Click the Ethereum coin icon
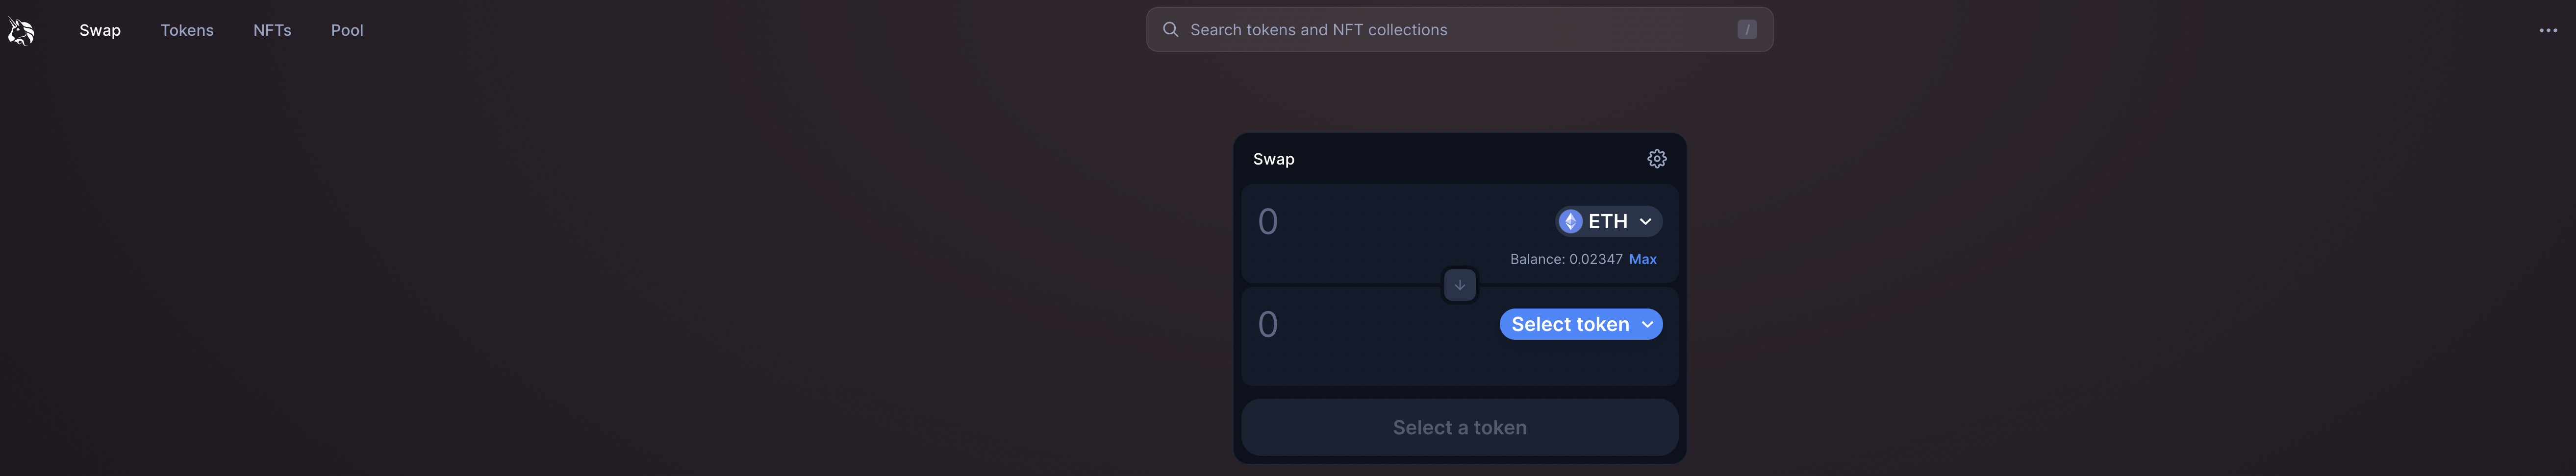Screen dimensions: 2576x476 pos(1570,221)
